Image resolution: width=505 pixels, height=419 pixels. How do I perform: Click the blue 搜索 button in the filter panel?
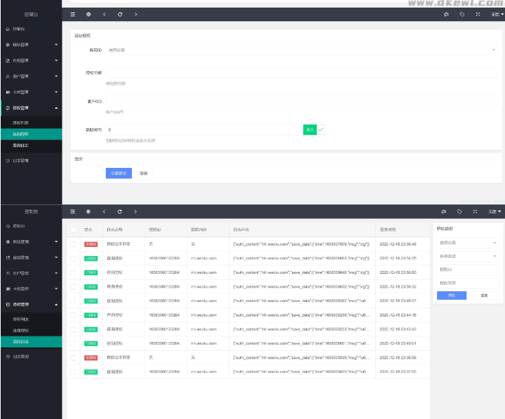[x=451, y=295]
